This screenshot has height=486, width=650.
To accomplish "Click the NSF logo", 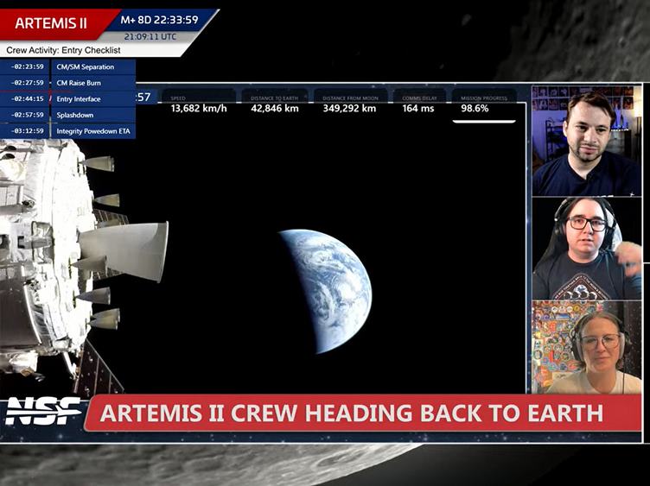I will point(43,411).
